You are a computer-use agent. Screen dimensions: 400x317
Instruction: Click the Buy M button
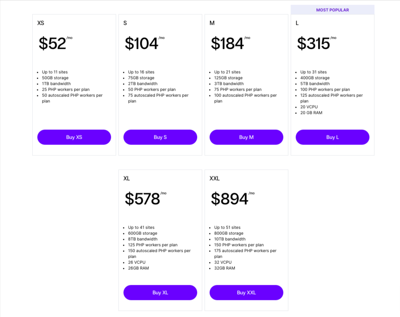(x=246, y=137)
